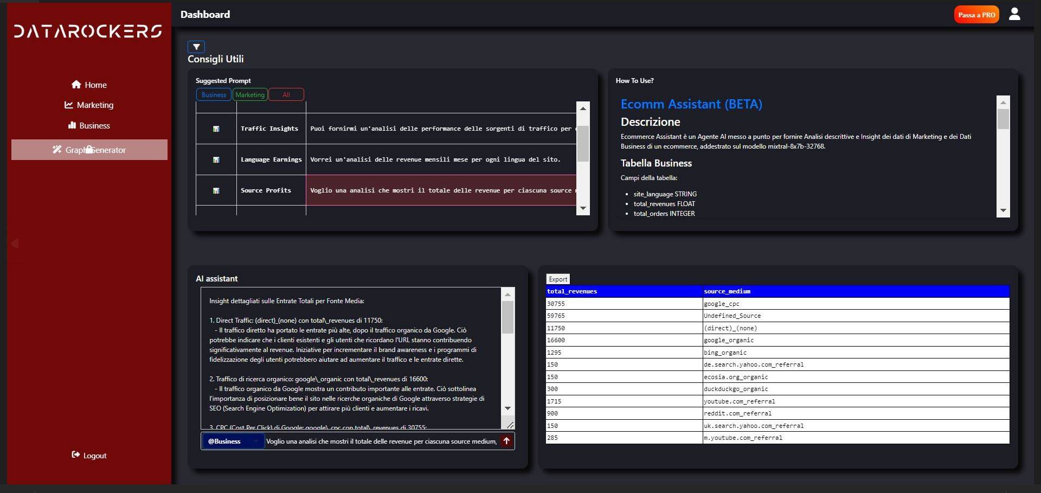Open the Business menu item
This screenshot has width=1041, height=493.
pos(89,125)
